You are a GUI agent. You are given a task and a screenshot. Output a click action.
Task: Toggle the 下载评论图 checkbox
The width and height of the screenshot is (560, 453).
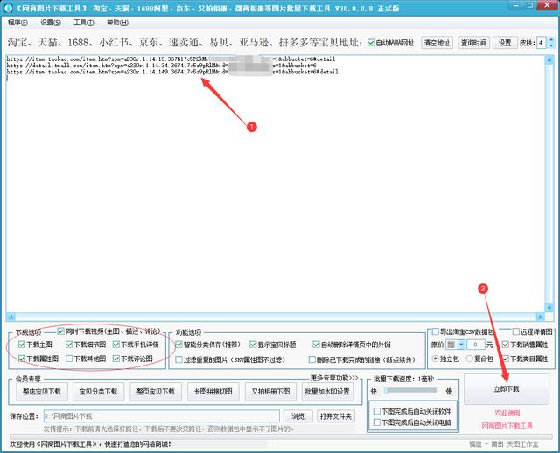(x=116, y=359)
